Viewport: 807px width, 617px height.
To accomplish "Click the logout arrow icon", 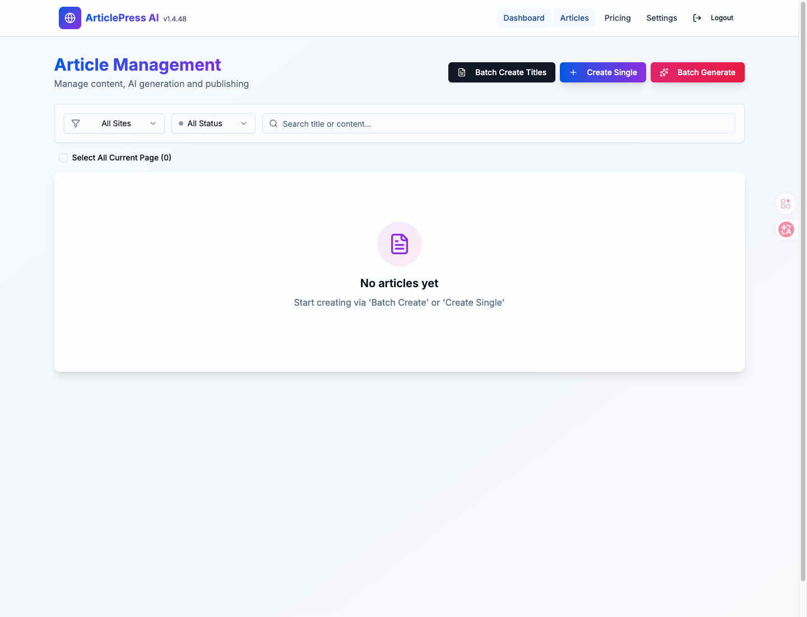I will (x=697, y=18).
